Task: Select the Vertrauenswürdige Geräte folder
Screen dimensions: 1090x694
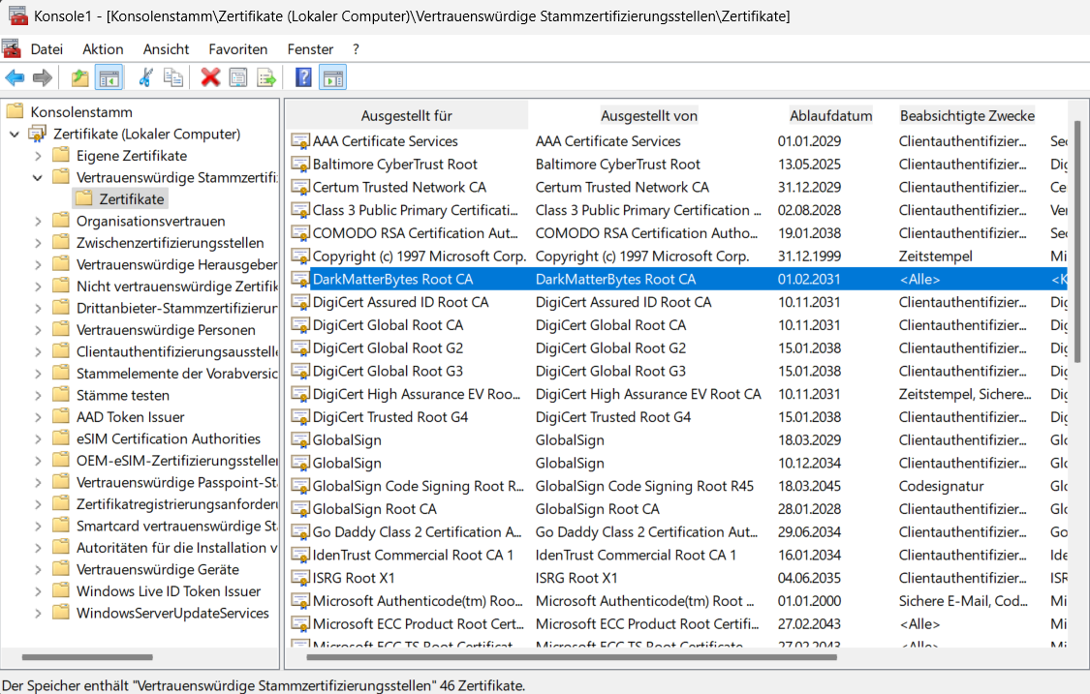Action: point(158,570)
